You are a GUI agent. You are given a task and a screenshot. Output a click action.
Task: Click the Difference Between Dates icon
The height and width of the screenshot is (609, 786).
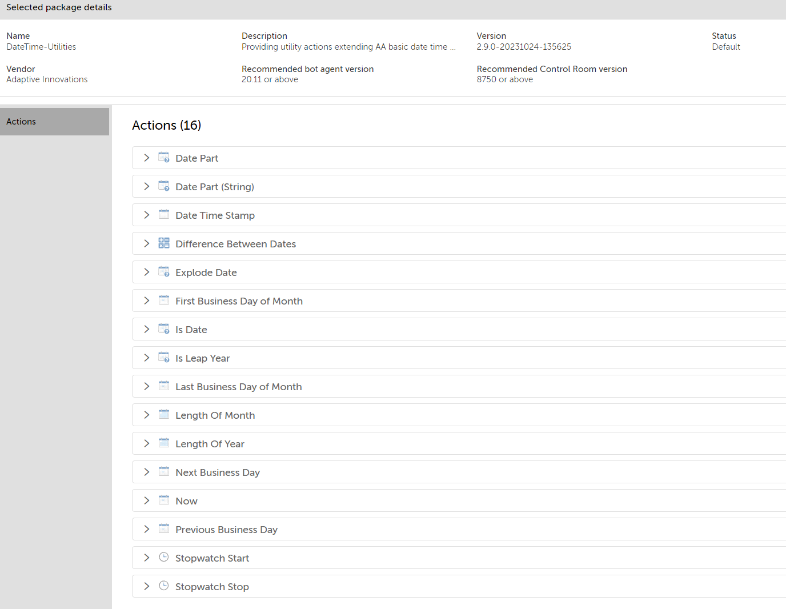pyautogui.click(x=164, y=243)
